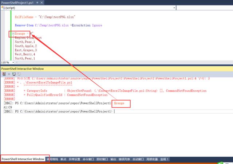Click the "Ignore" value in code

click(x=97, y=25)
